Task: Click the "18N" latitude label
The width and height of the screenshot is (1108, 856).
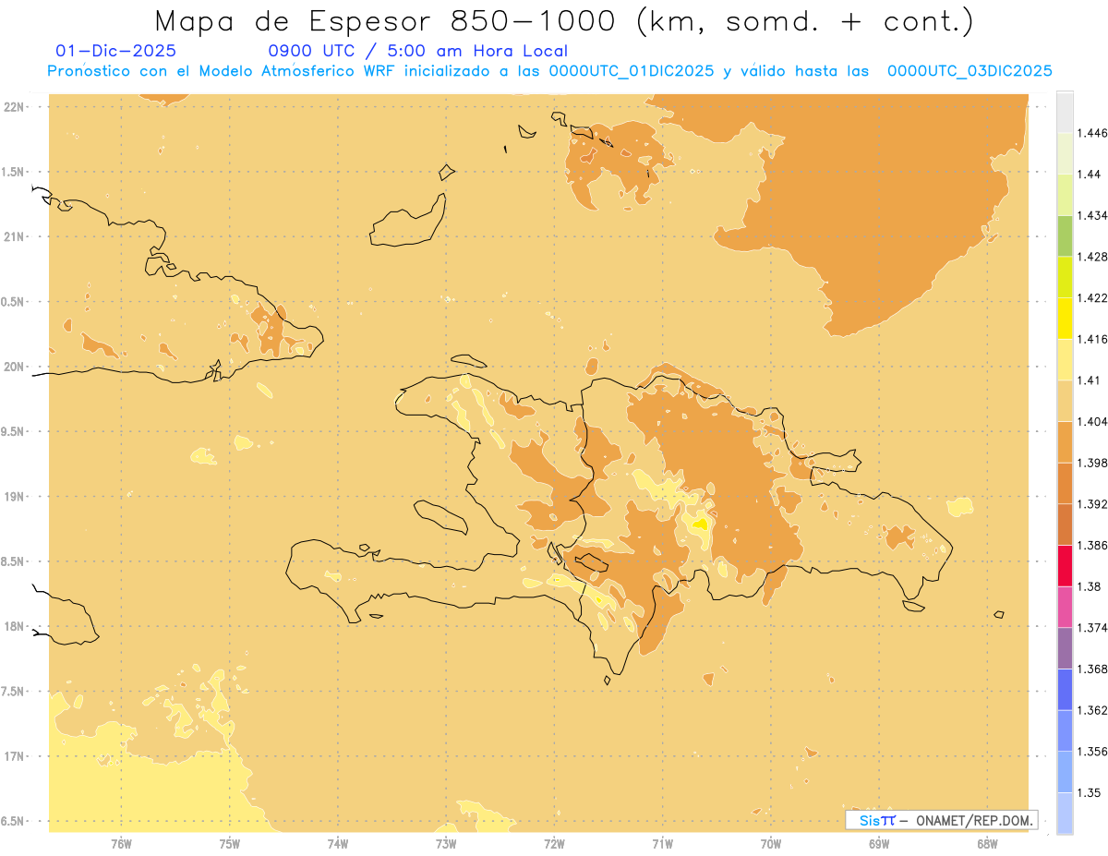Action: [x=14, y=627]
